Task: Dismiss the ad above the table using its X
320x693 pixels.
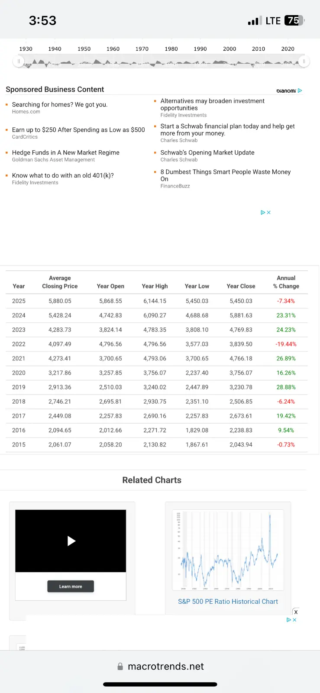Action: 269,213
